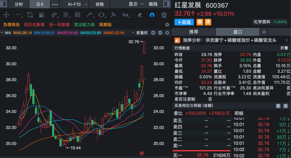
Task: Click the trash can delete-drawings icon
Action: pyautogui.click(x=164, y=15)
